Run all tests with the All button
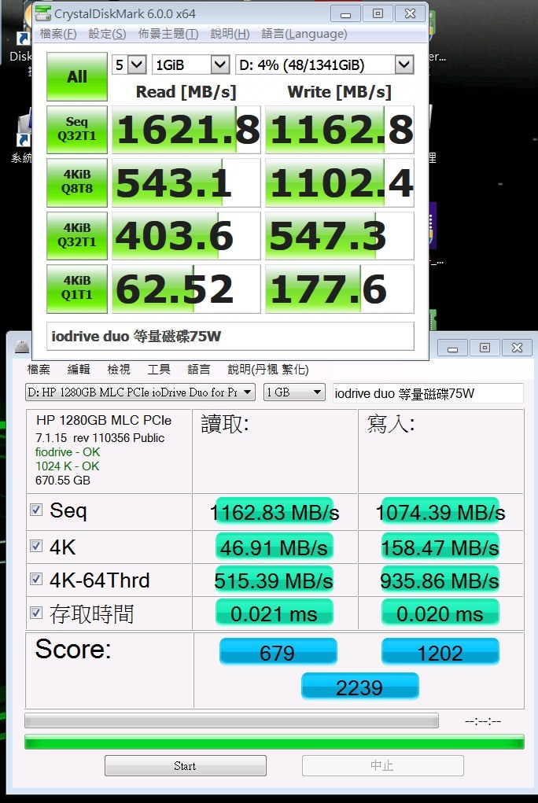Screen dimensions: 538x803 tap(77, 77)
